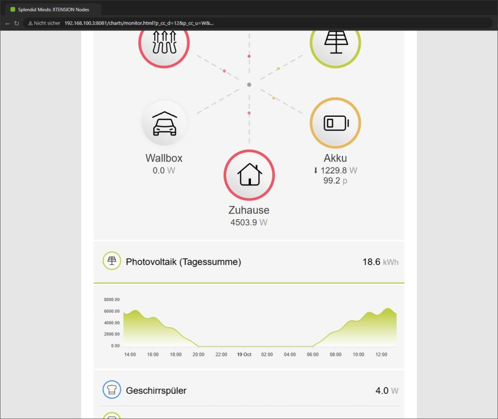Click the 18.6 kWh daily total value
Viewport: 498px width, 419px height.
tap(380, 262)
